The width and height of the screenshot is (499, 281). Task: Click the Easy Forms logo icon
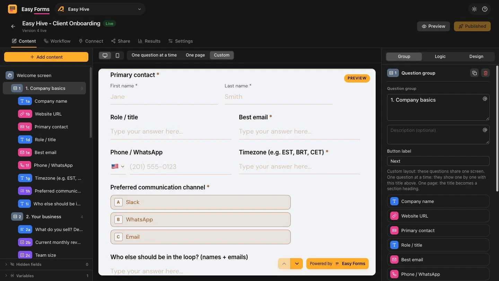[x=12, y=9]
